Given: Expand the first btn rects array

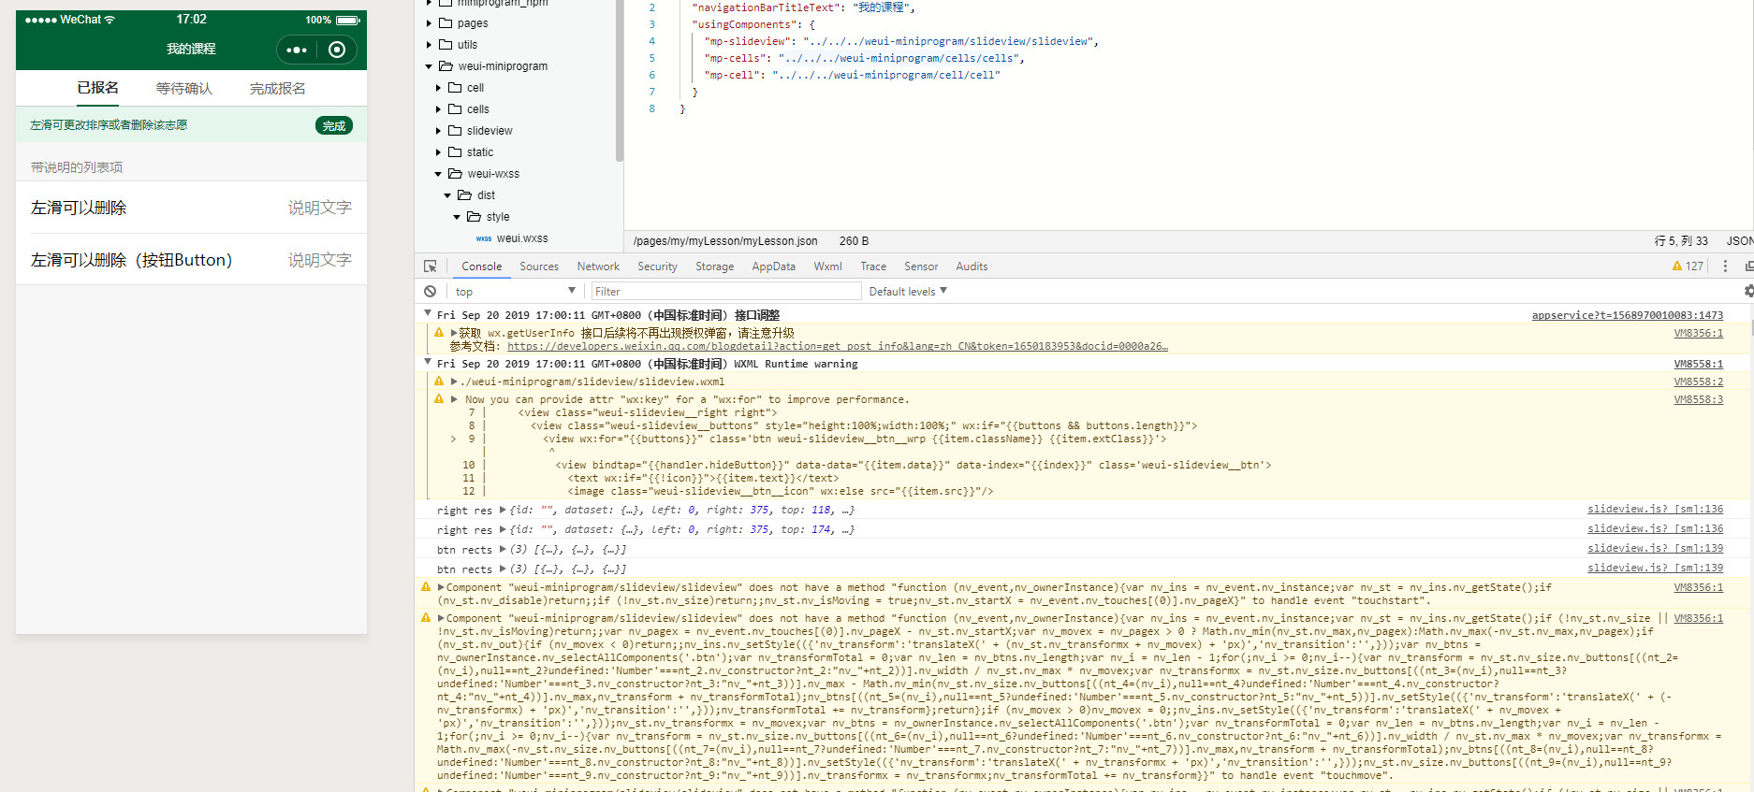Looking at the screenshot, I should pyautogui.click(x=503, y=549).
